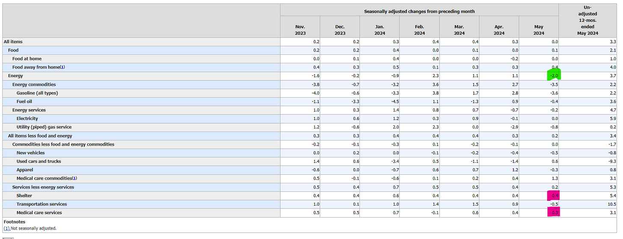Click Electricity 12-month value 5.9
This screenshot has width=623, height=239.
click(613, 119)
